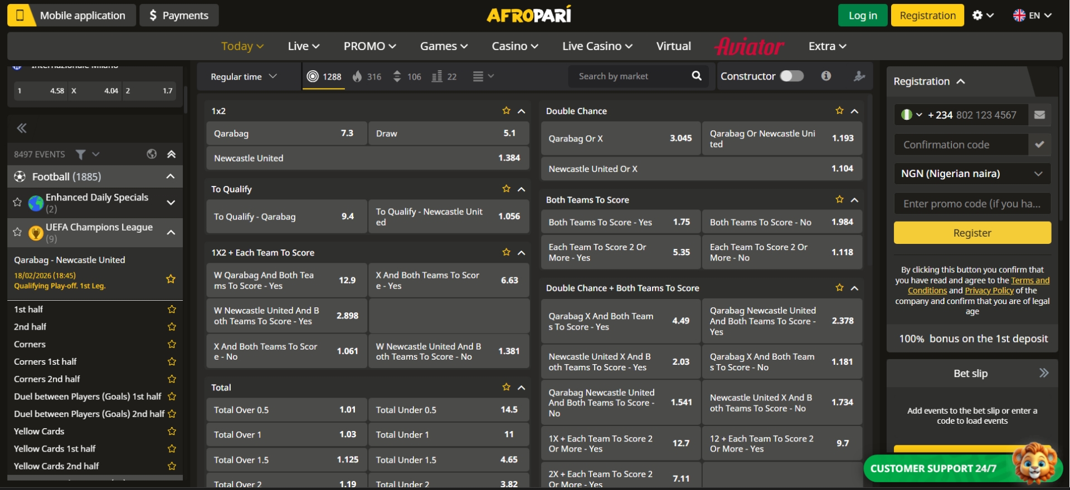The width and height of the screenshot is (1070, 490).
Task: Select Newcastle United odds 1.384
Action: (x=367, y=158)
